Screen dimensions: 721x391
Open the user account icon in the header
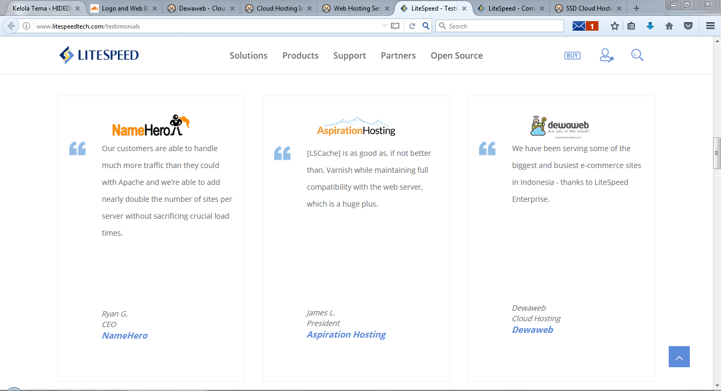click(606, 55)
